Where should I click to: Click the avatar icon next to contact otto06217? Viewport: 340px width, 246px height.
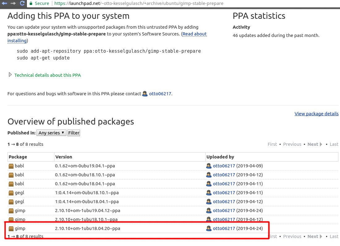pyautogui.click(x=145, y=94)
